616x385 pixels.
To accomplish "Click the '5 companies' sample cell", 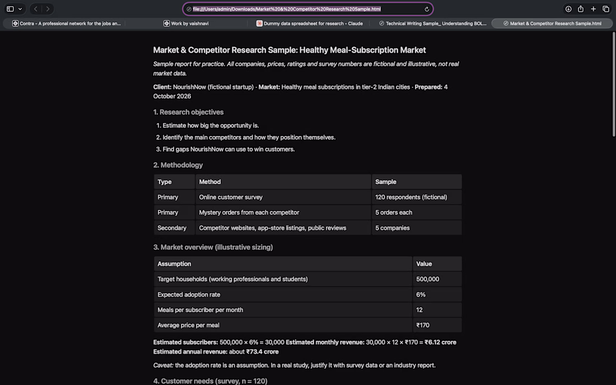I will [x=417, y=228].
